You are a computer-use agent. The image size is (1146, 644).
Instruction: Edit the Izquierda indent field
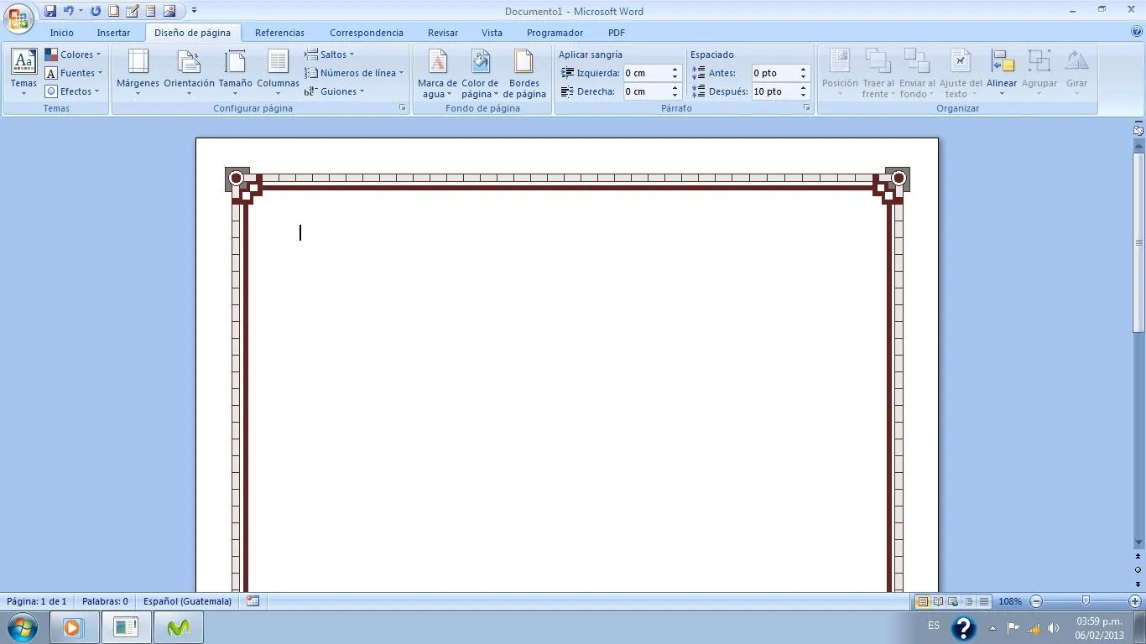[x=646, y=73]
